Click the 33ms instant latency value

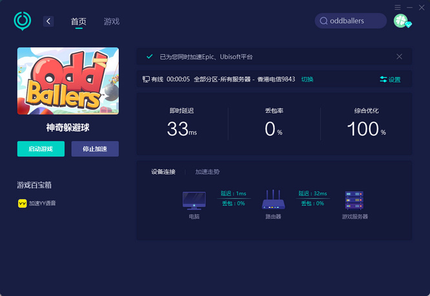(182, 129)
